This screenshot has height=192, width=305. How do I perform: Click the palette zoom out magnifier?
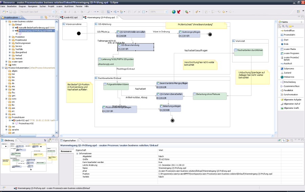tap(286, 26)
